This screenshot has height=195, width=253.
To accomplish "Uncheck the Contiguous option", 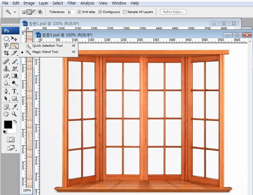I will pos(100,12).
